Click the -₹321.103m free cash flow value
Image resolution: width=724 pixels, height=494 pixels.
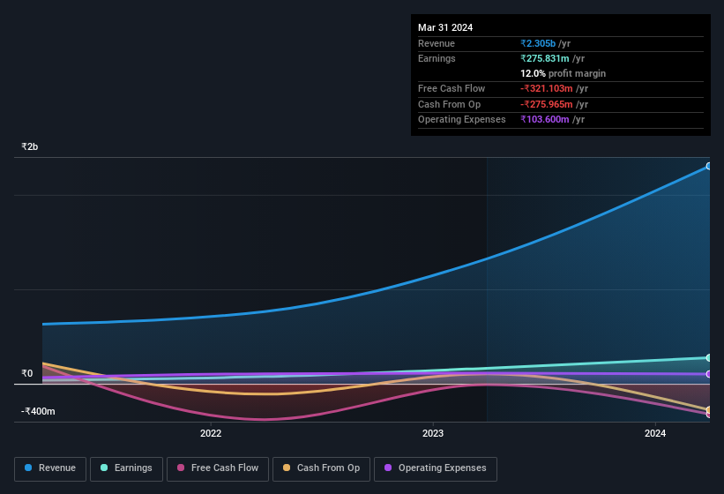click(x=546, y=88)
